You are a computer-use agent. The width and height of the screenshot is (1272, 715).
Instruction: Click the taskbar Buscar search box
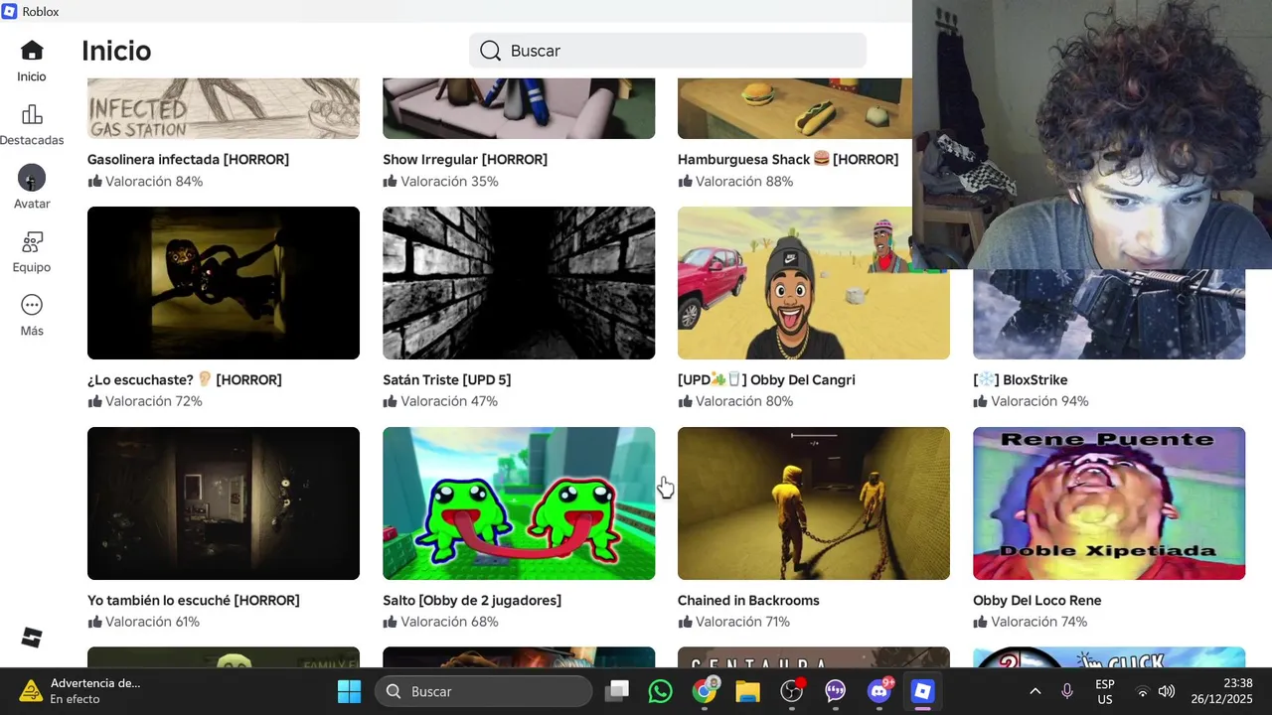coord(483,691)
